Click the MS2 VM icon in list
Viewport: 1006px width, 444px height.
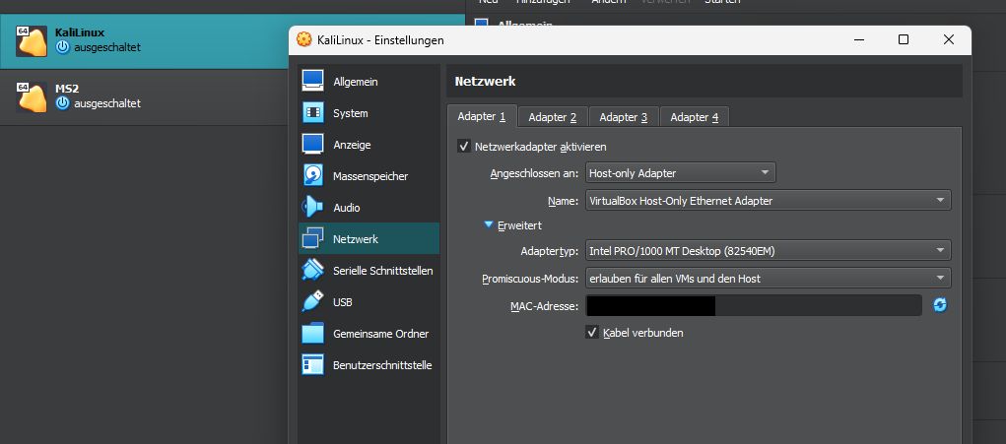(x=32, y=96)
